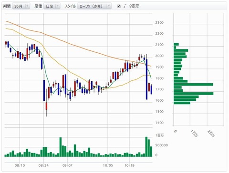Screen dimensions: 229x173
Task: Click the 1800 price axis label
Action: coord(159,78)
